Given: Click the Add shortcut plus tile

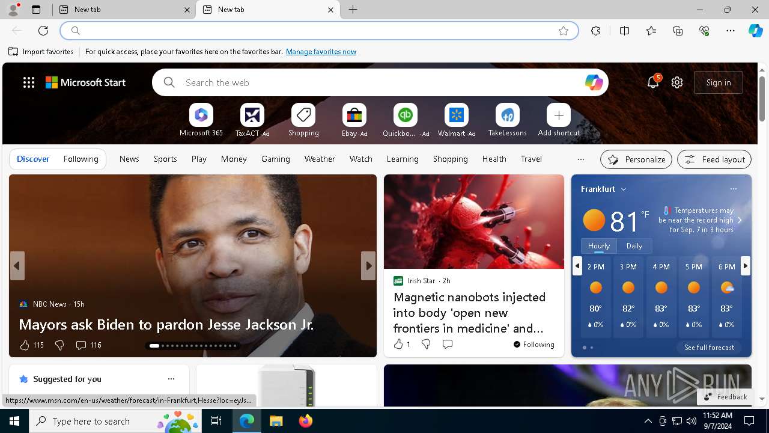Looking at the screenshot, I should tap(559, 115).
